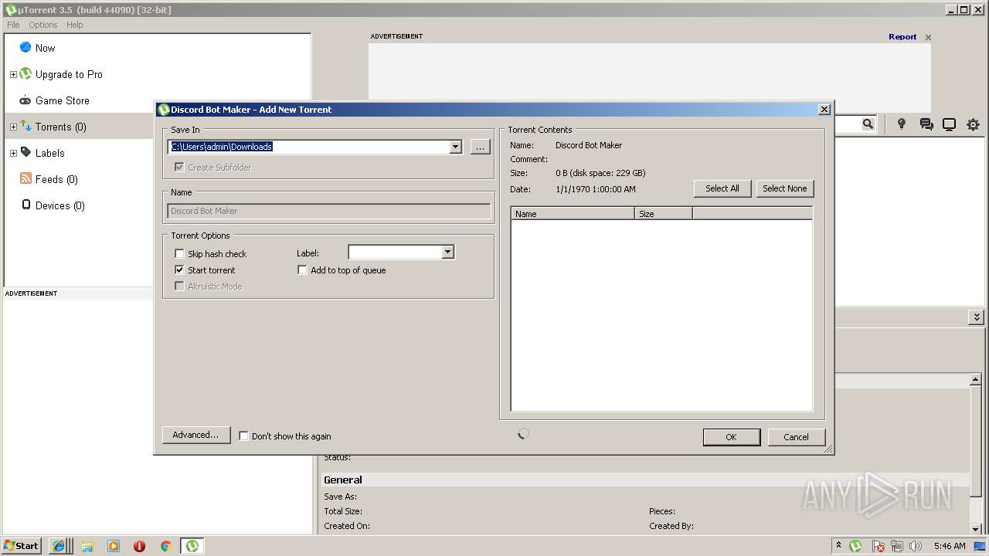Open the Windows Start menu
Image resolution: width=989 pixels, height=556 pixels.
21,545
